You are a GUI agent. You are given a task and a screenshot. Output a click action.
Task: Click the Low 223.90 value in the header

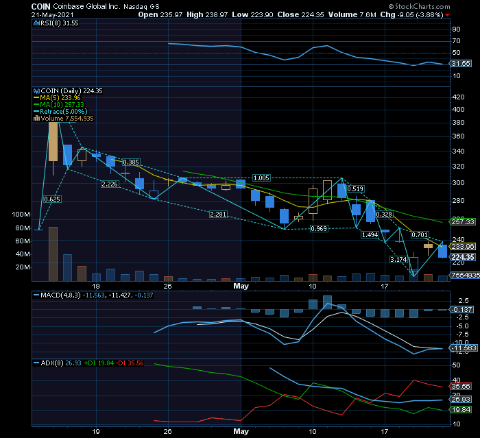click(x=252, y=14)
